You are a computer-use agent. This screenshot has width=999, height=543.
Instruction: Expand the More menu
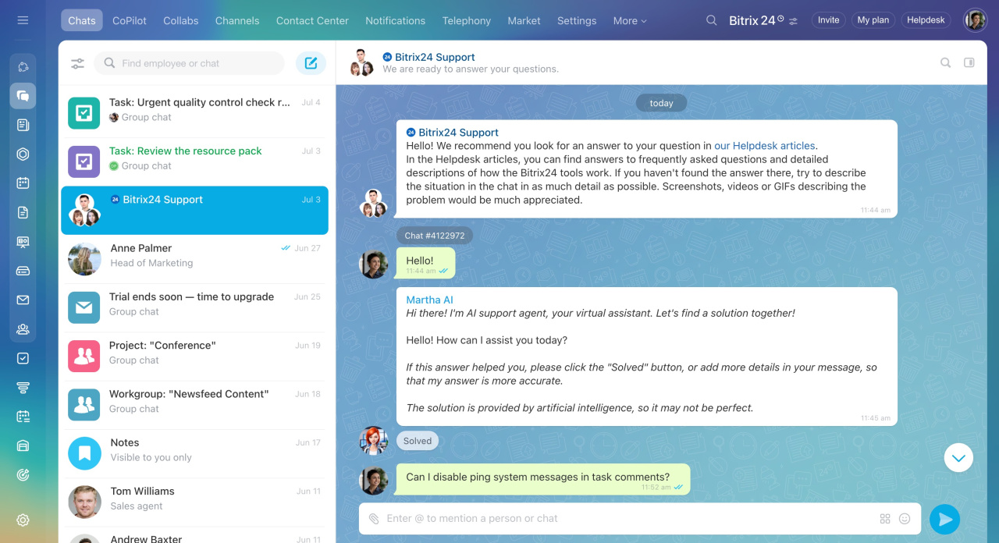[630, 21]
